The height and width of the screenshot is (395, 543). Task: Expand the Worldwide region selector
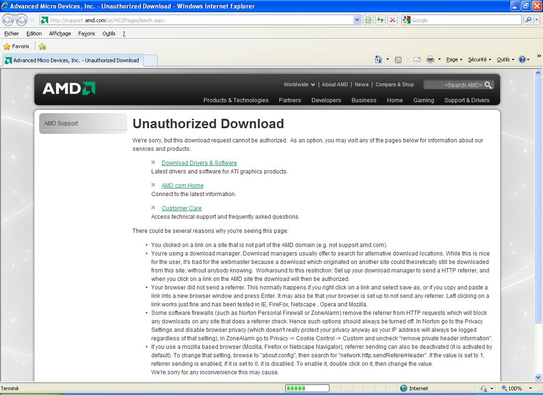tap(299, 84)
